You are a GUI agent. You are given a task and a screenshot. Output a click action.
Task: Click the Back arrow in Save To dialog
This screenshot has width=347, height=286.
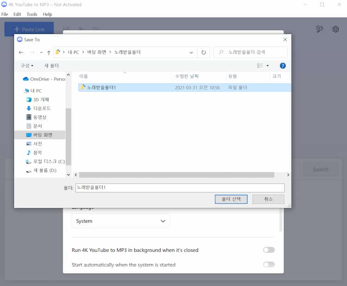pyautogui.click(x=21, y=52)
